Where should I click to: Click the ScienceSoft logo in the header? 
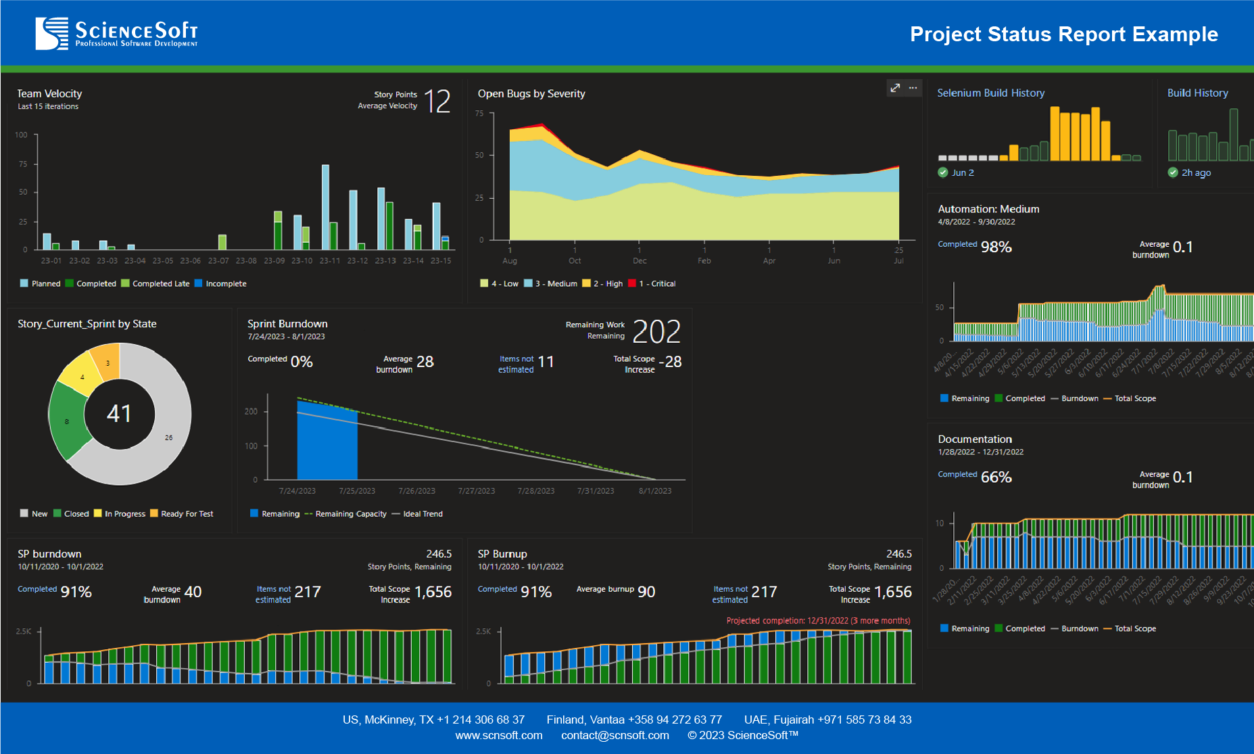click(116, 33)
